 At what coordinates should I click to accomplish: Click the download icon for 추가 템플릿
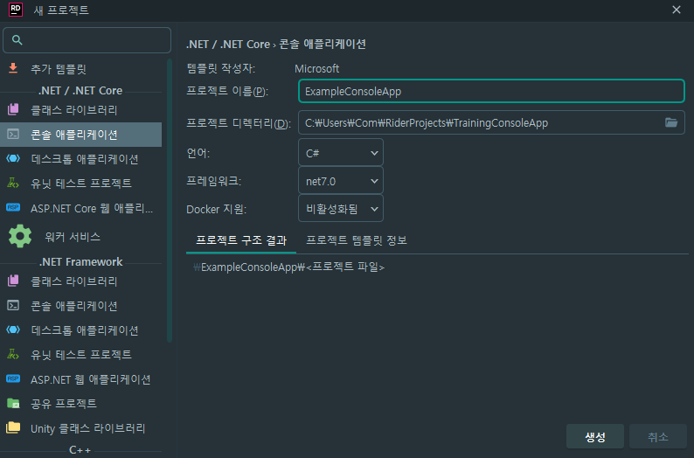[13, 68]
